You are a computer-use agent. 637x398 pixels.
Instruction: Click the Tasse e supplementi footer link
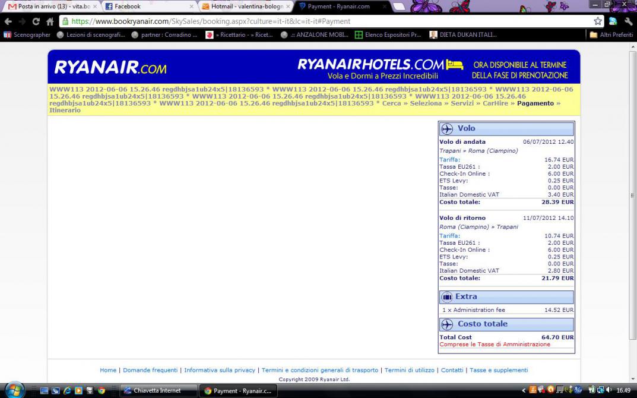(x=499, y=370)
